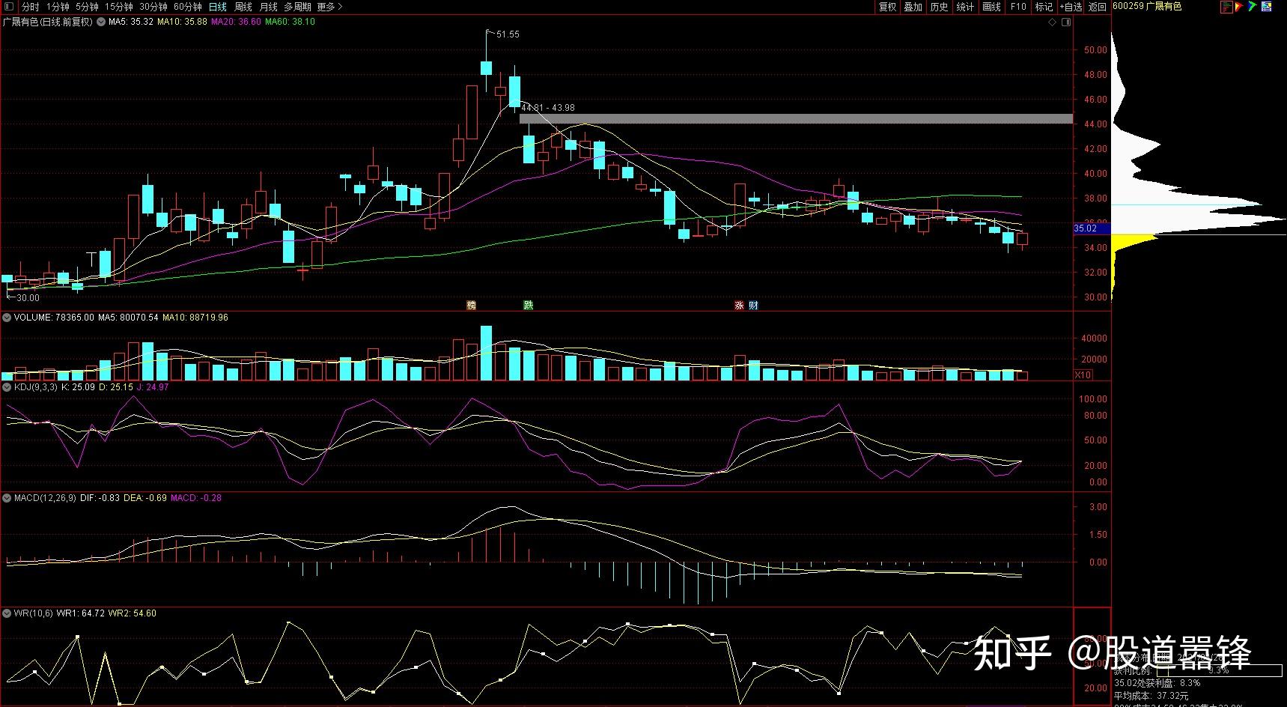Click the 51.55 high price label

tap(507, 34)
